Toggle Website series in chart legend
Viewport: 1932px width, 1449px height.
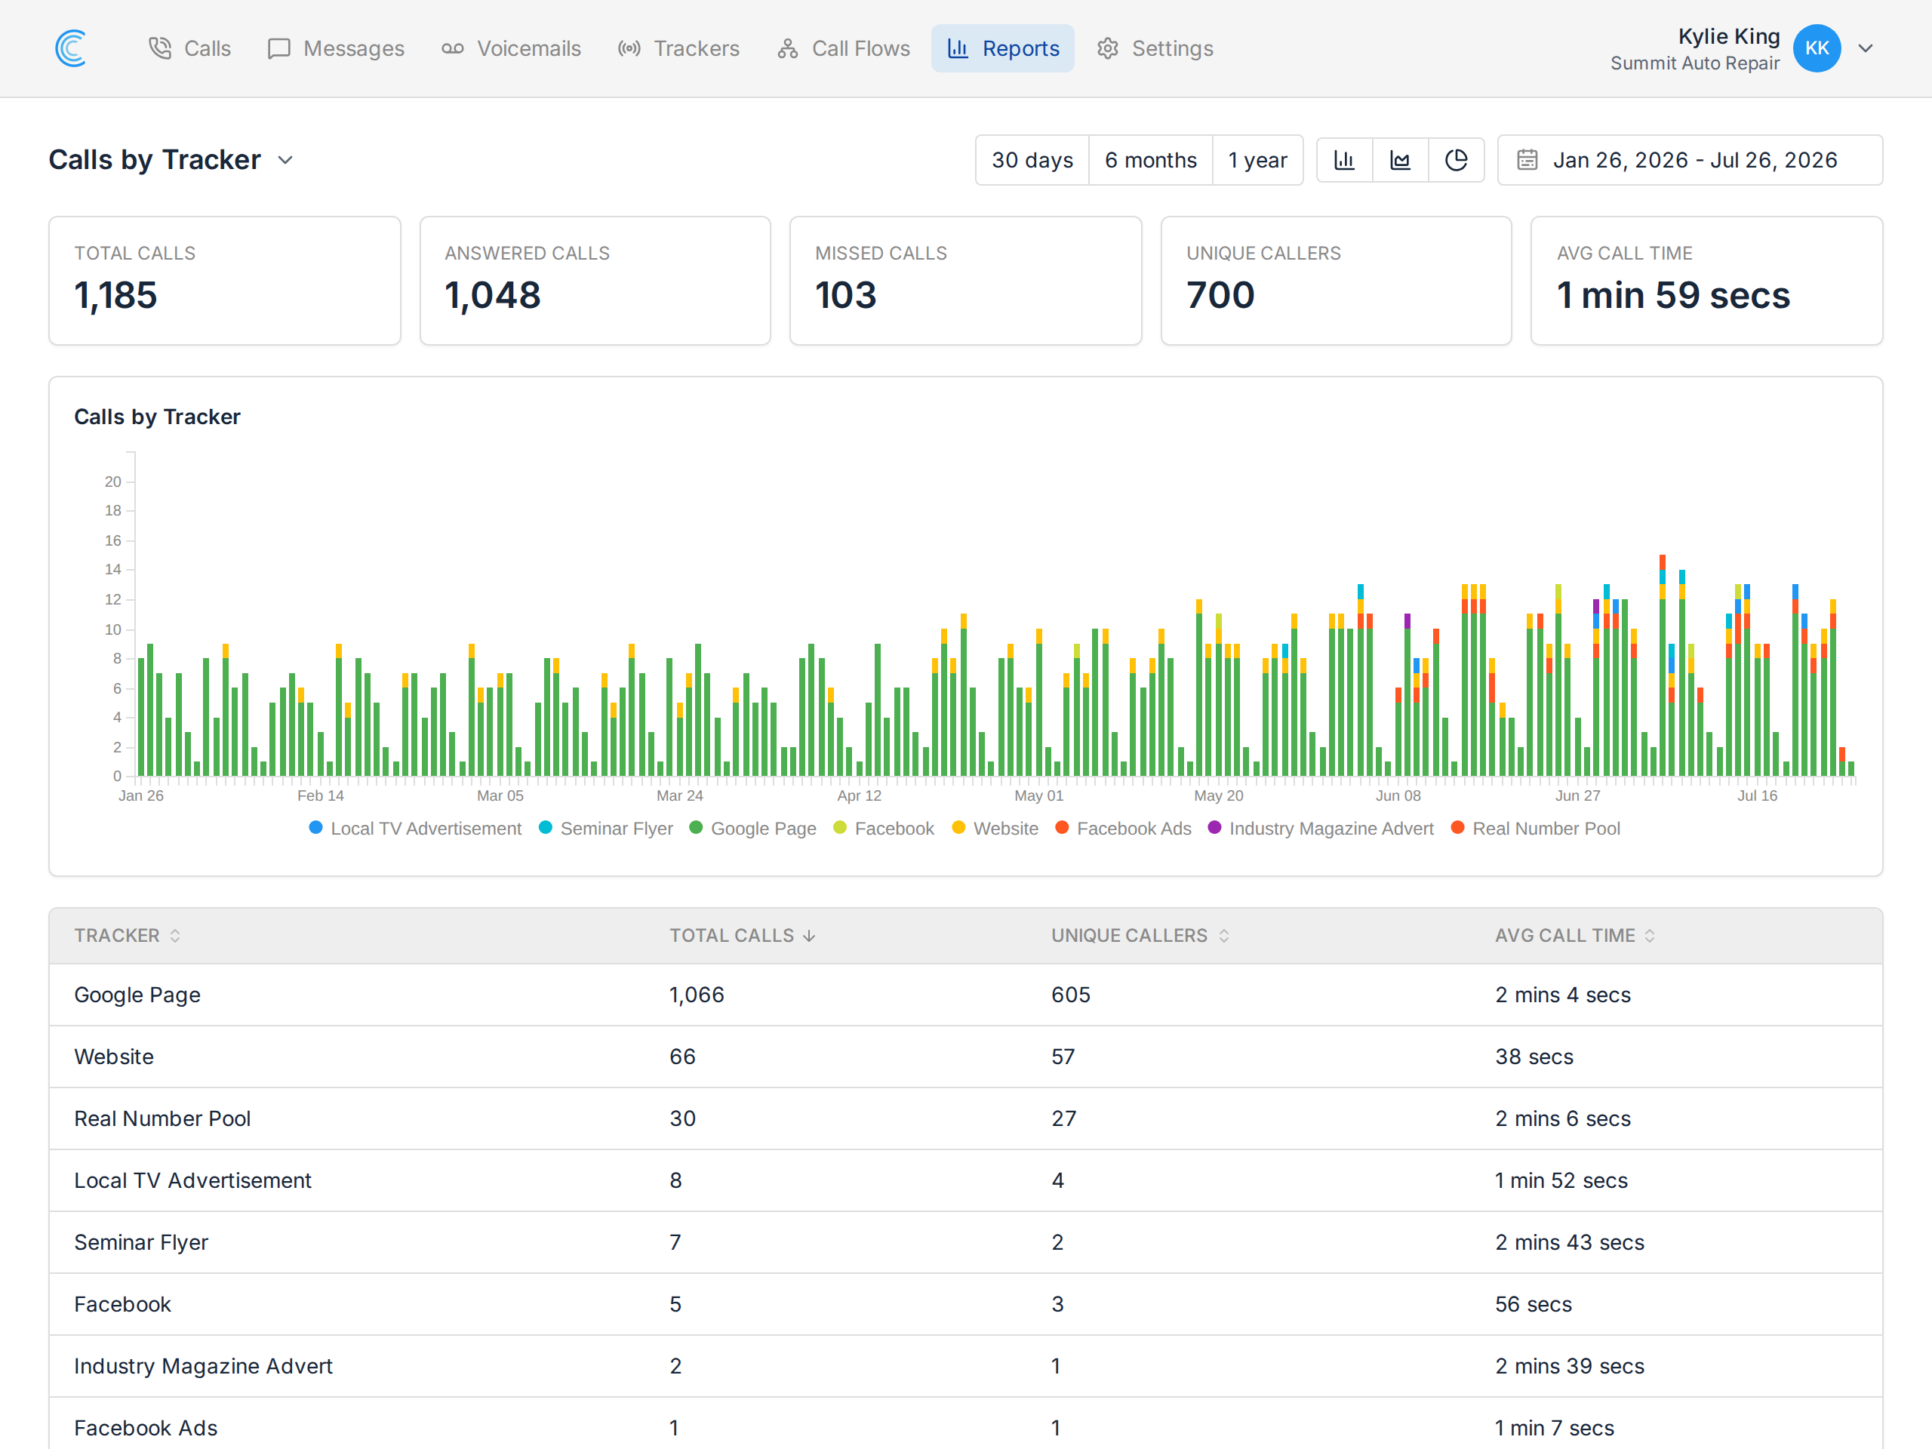point(995,828)
